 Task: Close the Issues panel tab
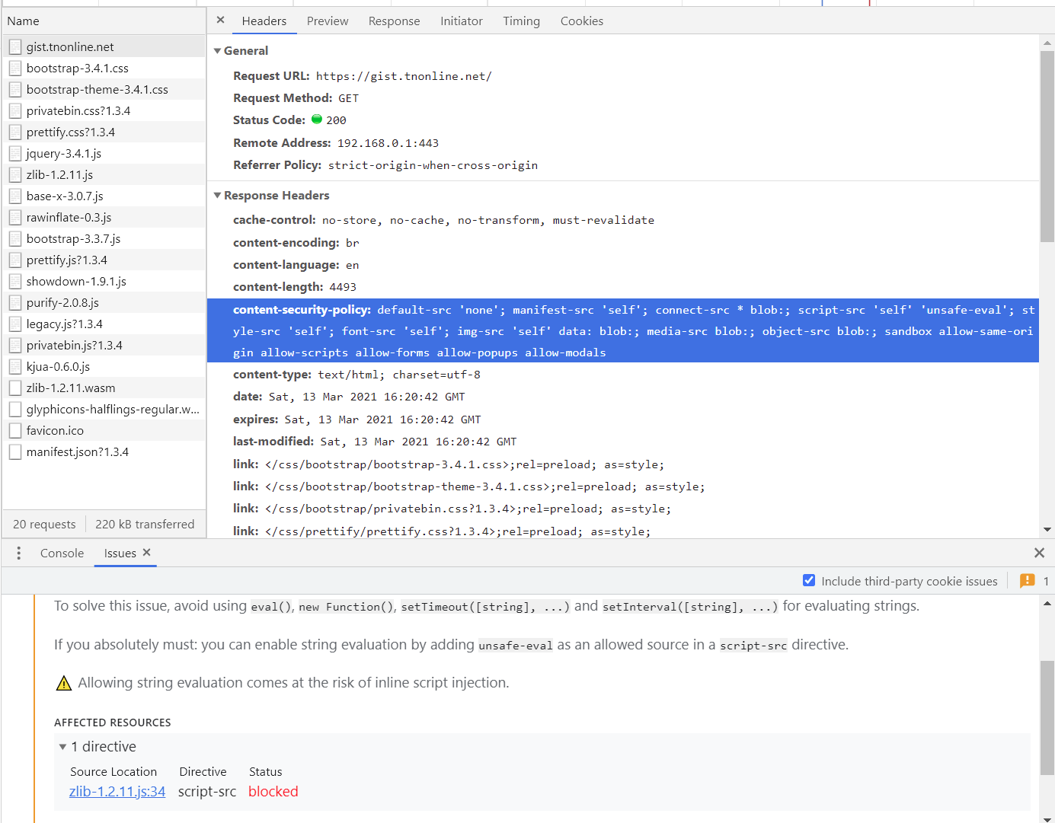147,553
